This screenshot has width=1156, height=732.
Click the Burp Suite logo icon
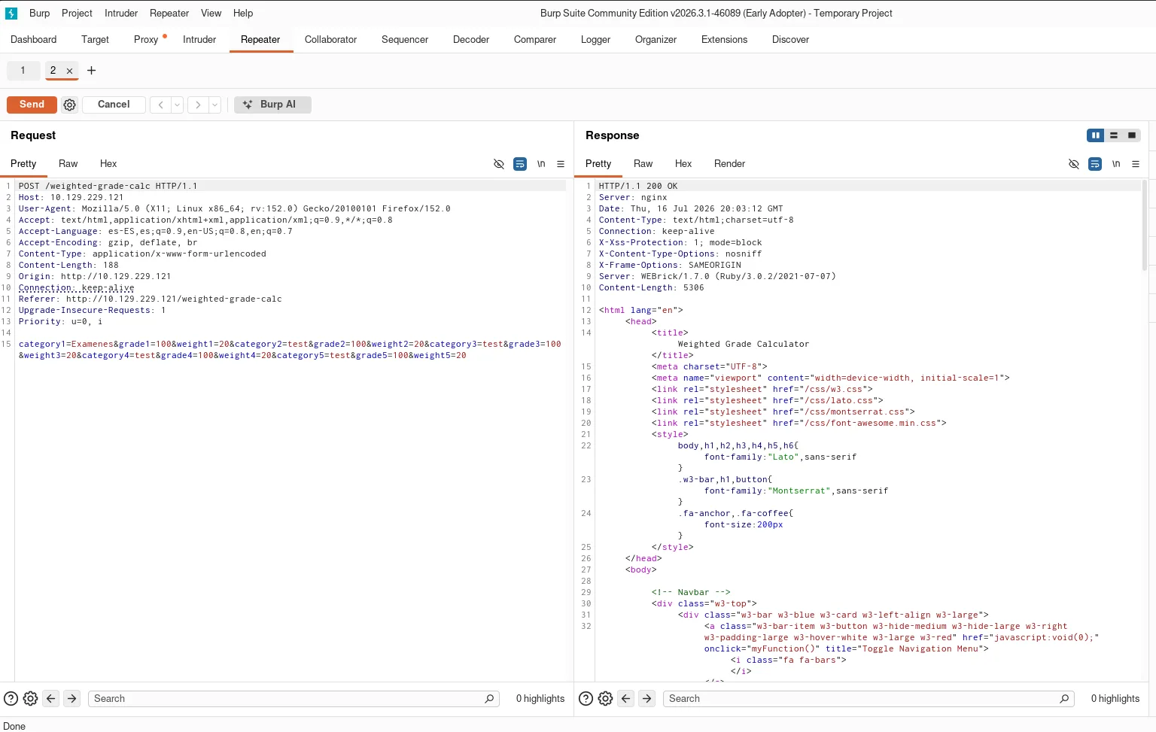11,14
